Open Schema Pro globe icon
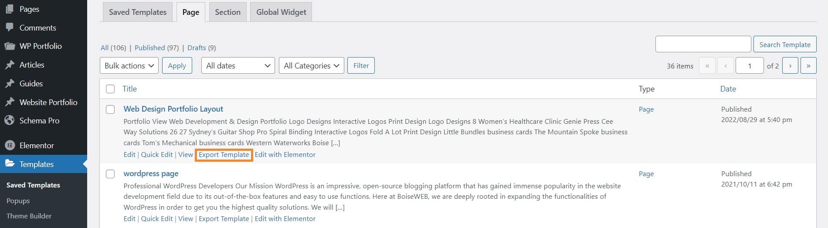 point(10,120)
